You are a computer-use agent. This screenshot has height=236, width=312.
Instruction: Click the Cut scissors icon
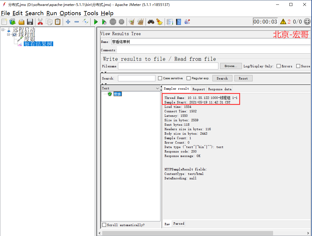(x=40, y=22)
